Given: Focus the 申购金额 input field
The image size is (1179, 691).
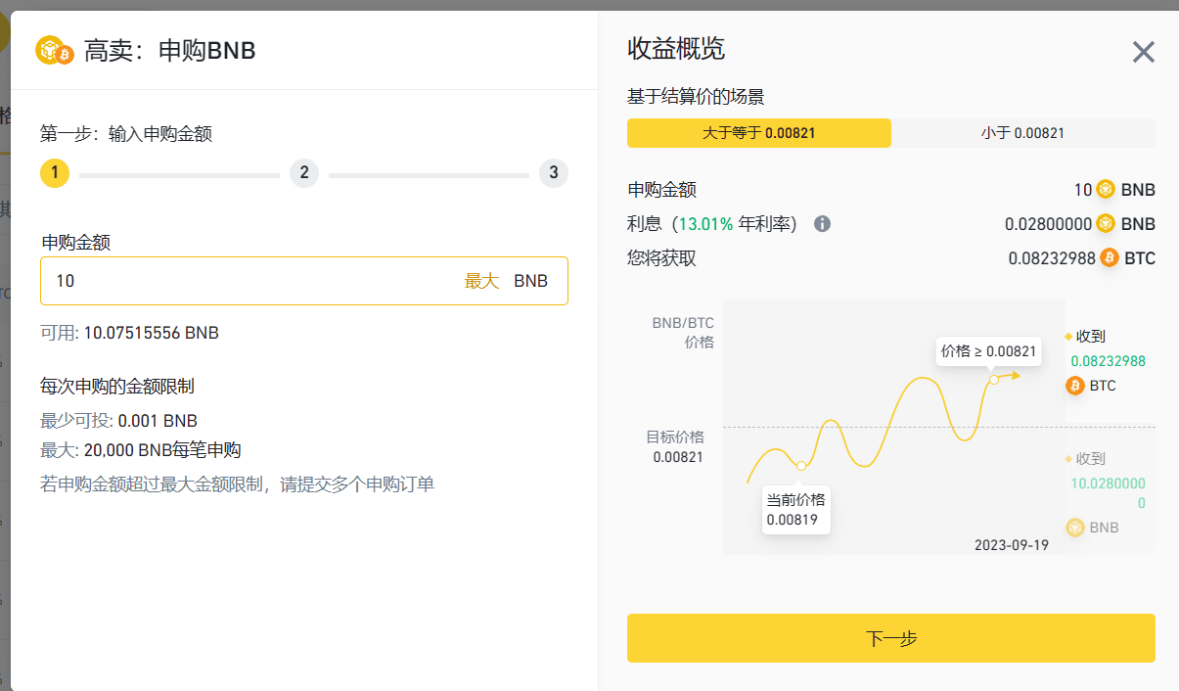Looking at the screenshot, I should coord(304,281).
